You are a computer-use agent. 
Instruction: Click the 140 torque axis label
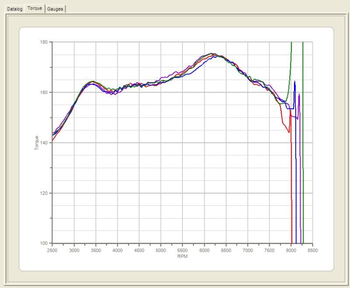44,142
